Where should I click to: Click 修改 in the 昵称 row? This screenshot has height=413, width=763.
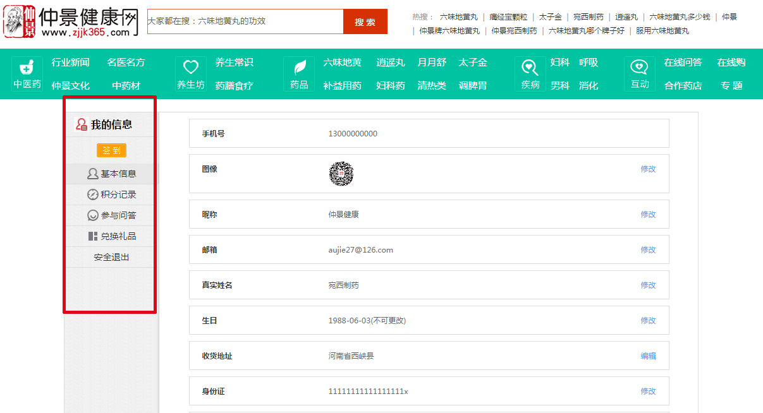pos(649,215)
